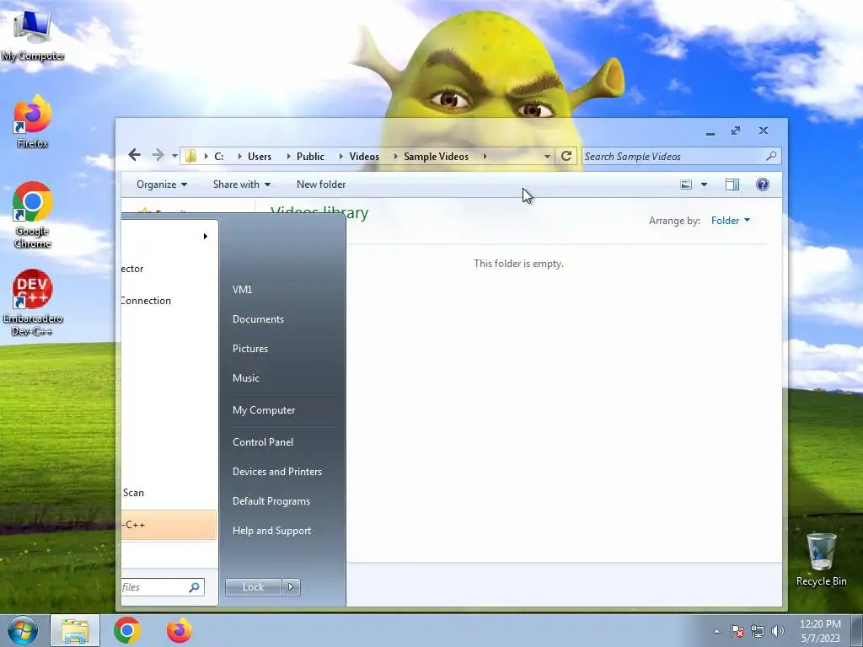
Task: Show hidden tray icons arrow
Action: tap(716, 631)
